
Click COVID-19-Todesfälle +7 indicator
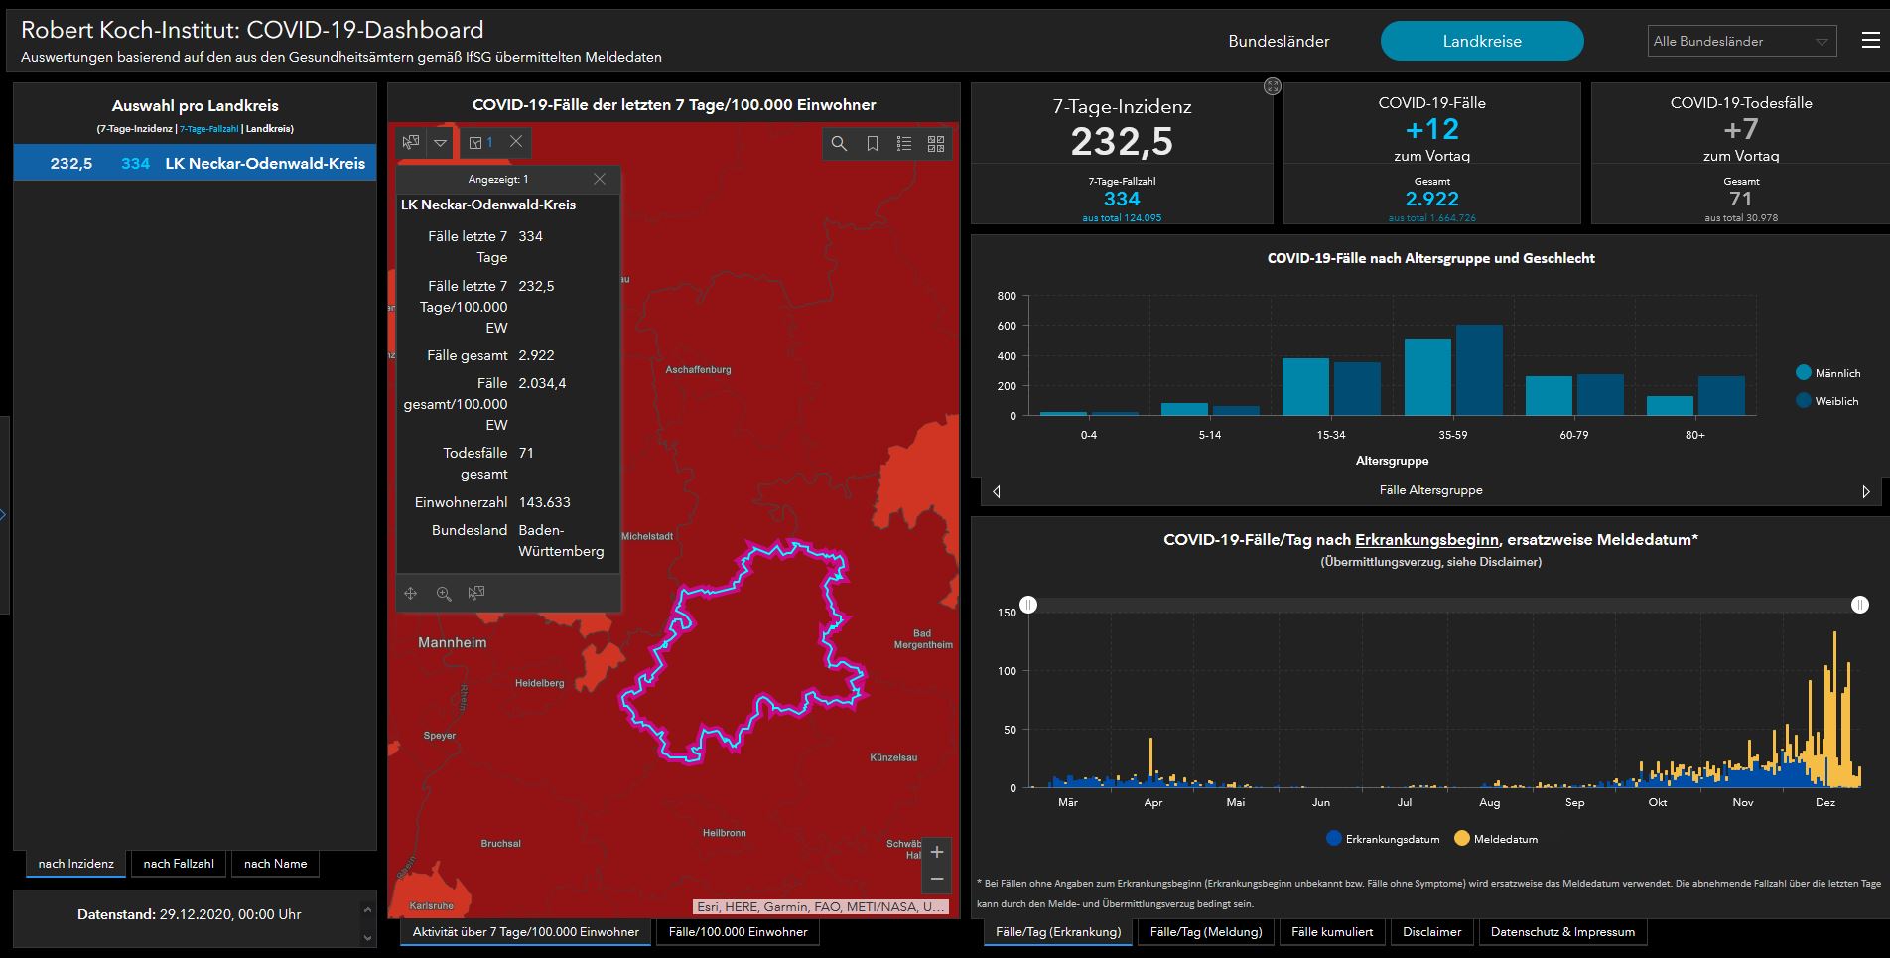coord(1741,129)
